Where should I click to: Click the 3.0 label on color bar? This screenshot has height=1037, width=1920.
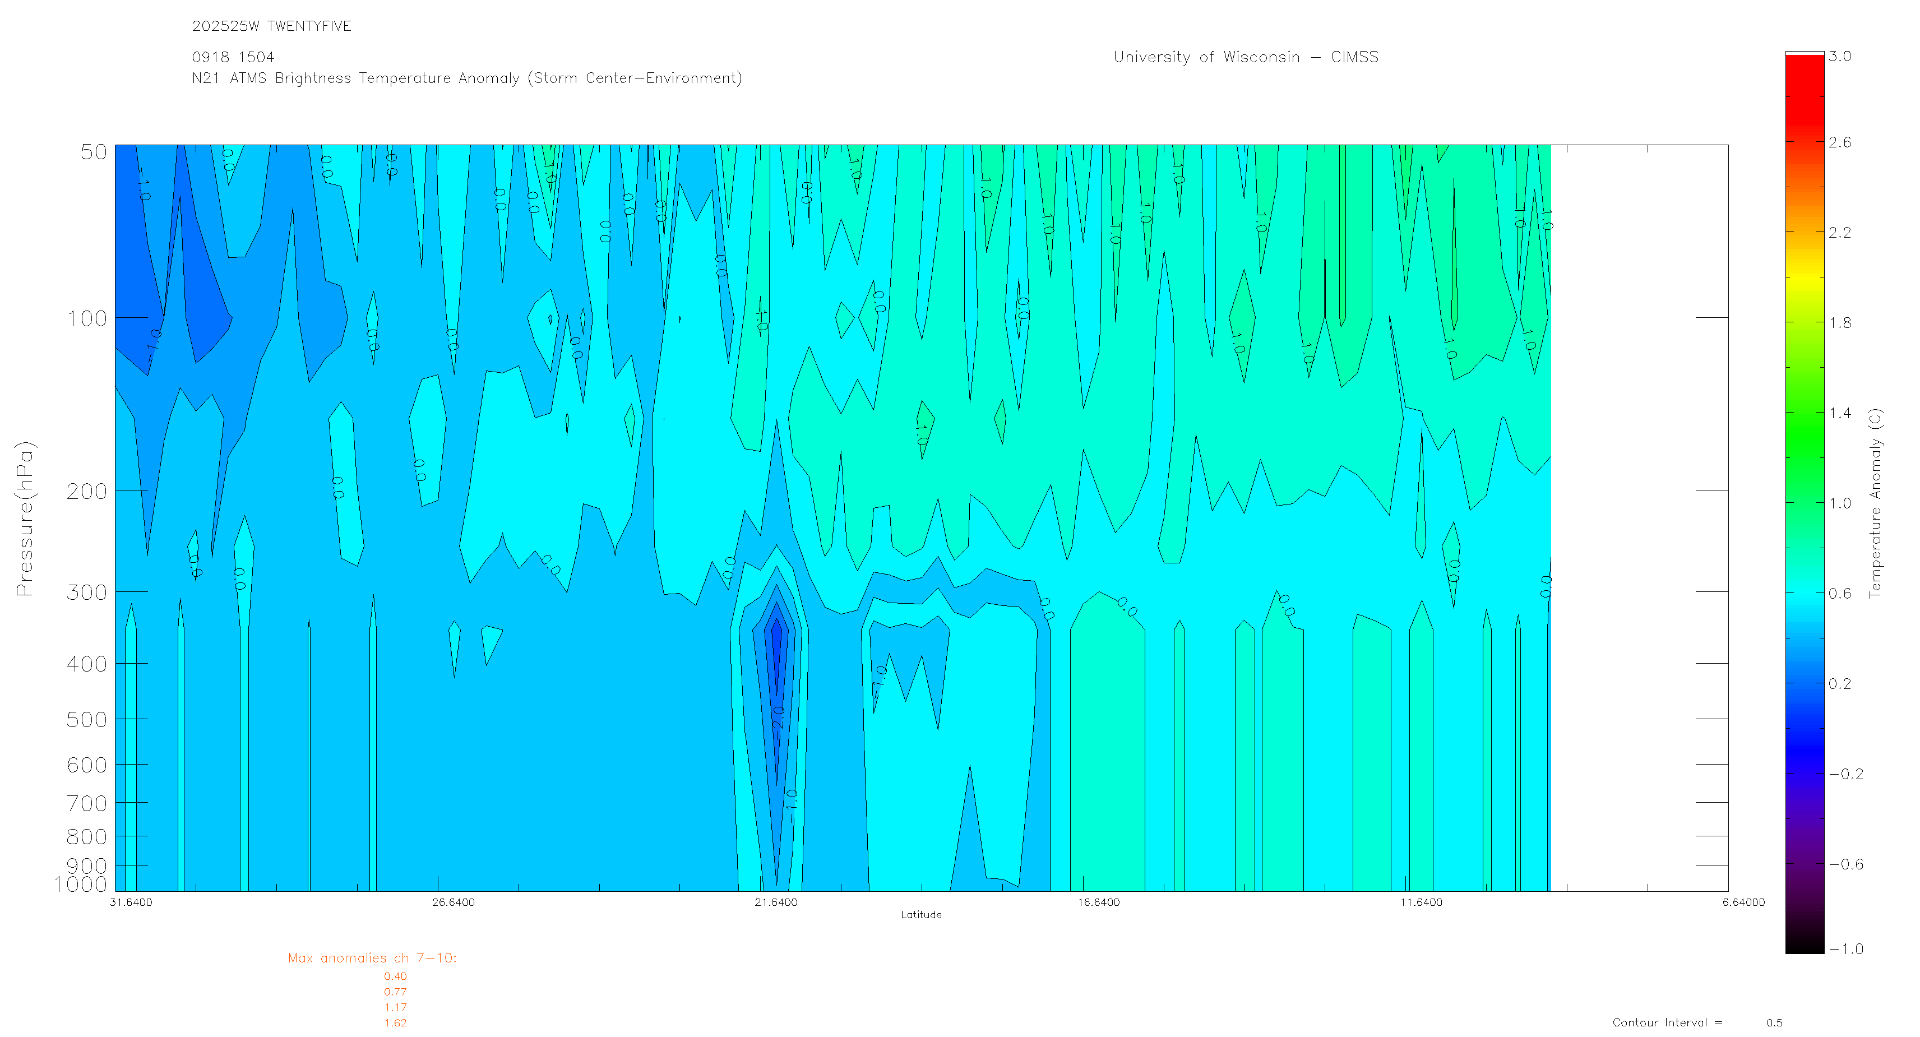[1839, 57]
